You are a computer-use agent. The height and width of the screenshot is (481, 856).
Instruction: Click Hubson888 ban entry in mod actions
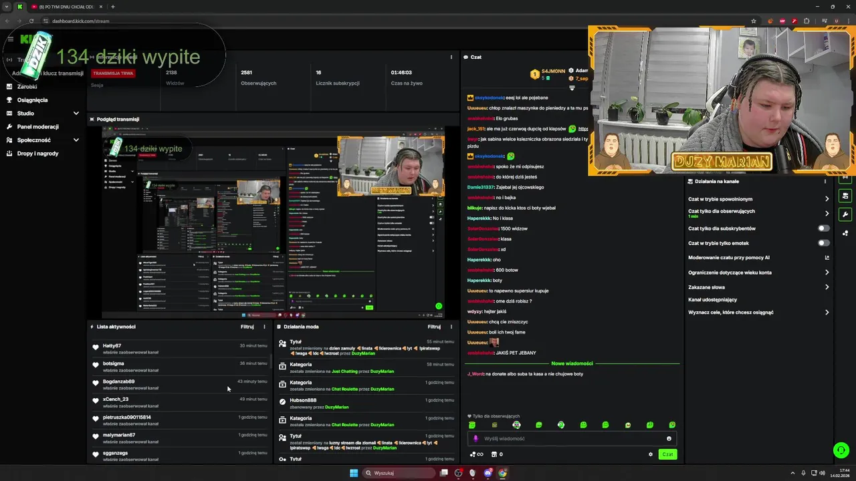click(366, 403)
